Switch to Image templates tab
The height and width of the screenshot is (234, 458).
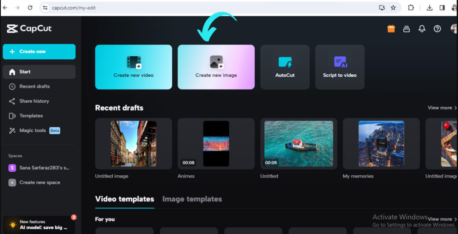coord(192,199)
